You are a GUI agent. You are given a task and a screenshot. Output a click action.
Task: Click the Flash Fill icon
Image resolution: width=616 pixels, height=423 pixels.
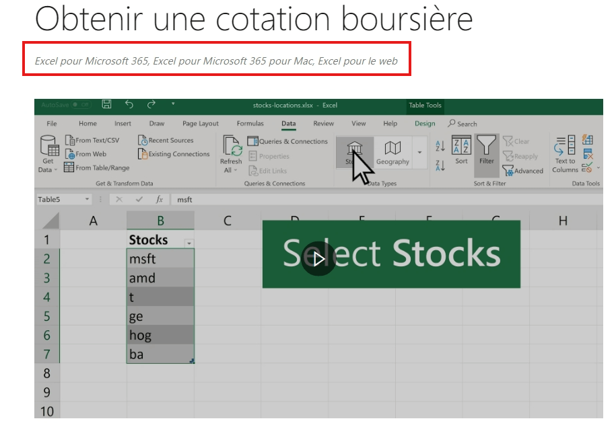coord(588,139)
